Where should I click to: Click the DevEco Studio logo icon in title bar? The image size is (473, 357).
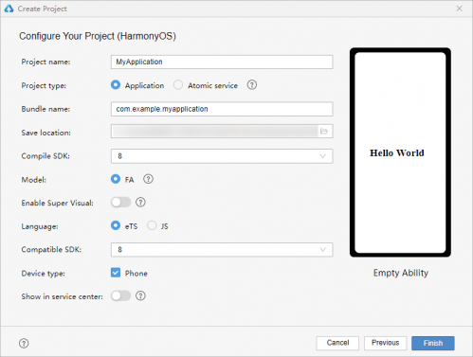pos(9,9)
